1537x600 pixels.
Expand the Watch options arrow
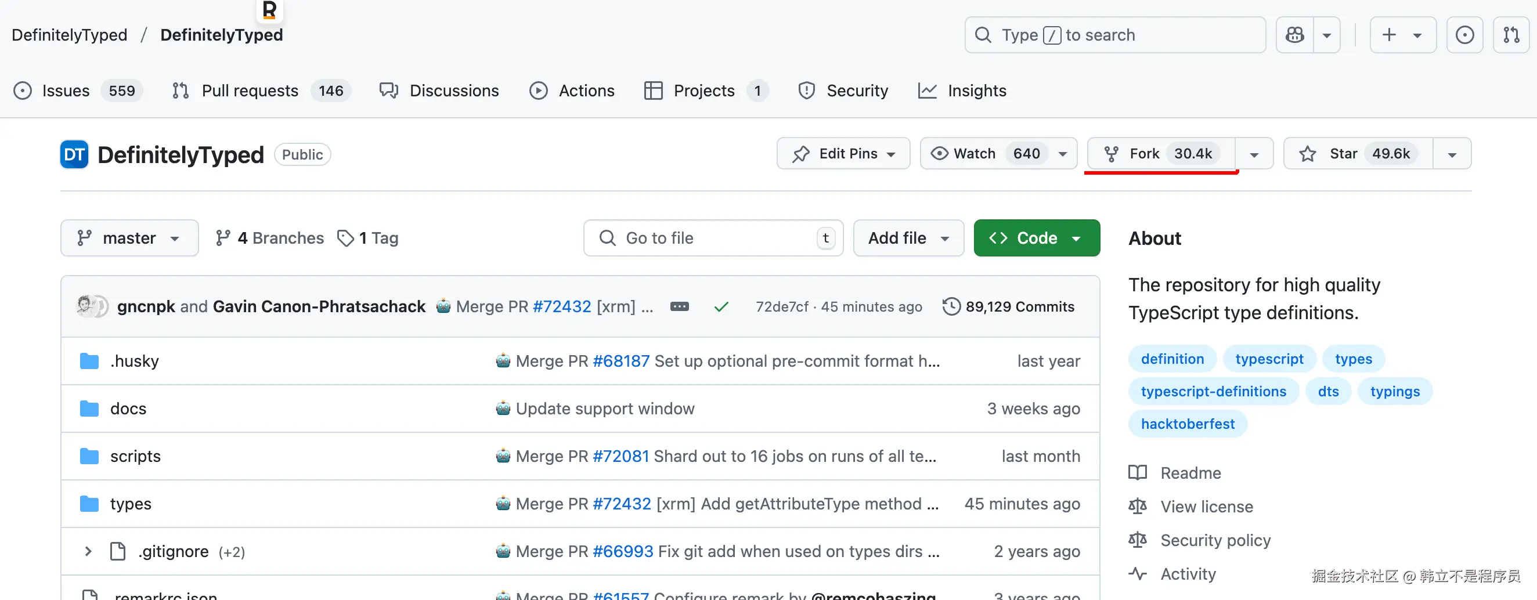pyautogui.click(x=1063, y=154)
